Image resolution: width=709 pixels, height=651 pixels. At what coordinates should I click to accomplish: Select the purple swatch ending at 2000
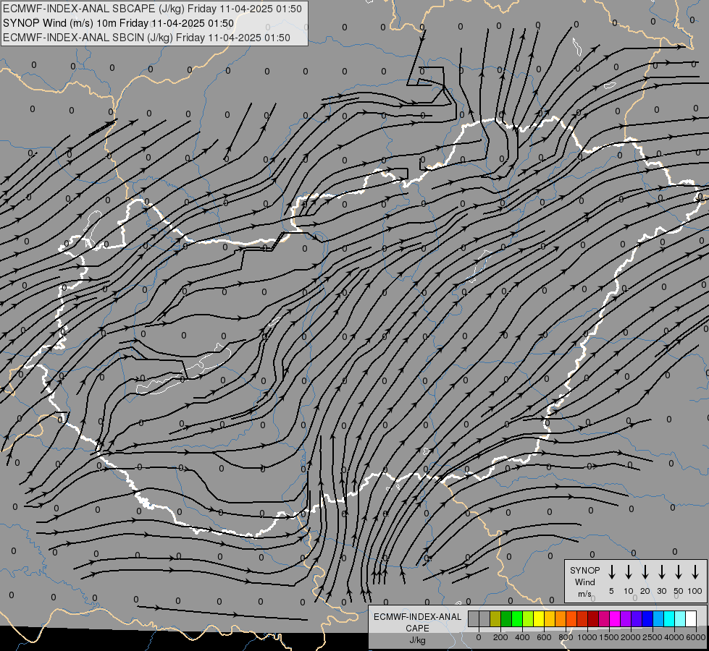(625, 618)
